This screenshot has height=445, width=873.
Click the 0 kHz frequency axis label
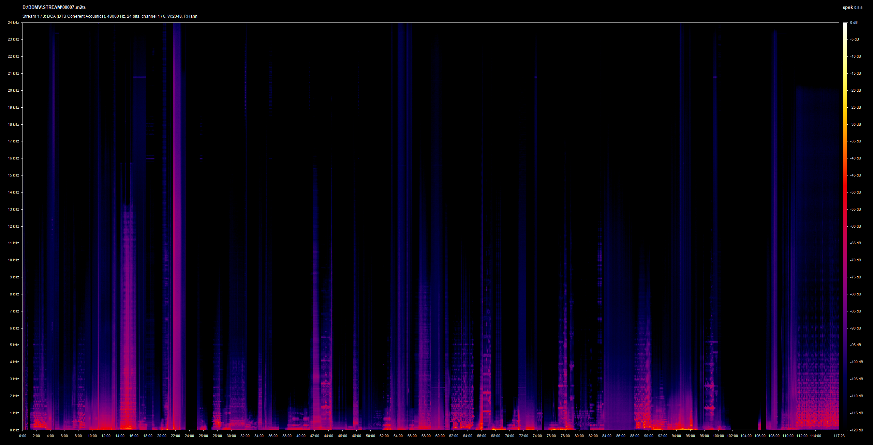tap(15, 430)
